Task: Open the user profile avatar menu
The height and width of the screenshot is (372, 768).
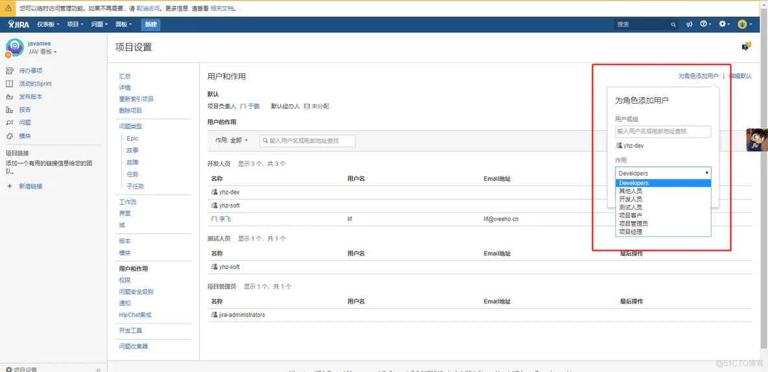Action: click(x=745, y=24)
